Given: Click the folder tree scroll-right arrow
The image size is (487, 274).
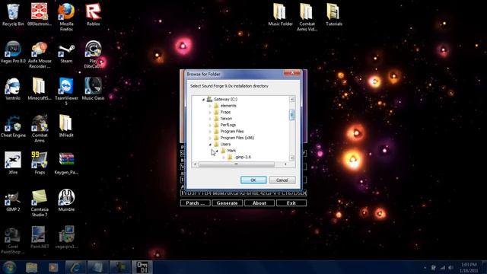Looking at the screenshot, I should click(285, 164).
